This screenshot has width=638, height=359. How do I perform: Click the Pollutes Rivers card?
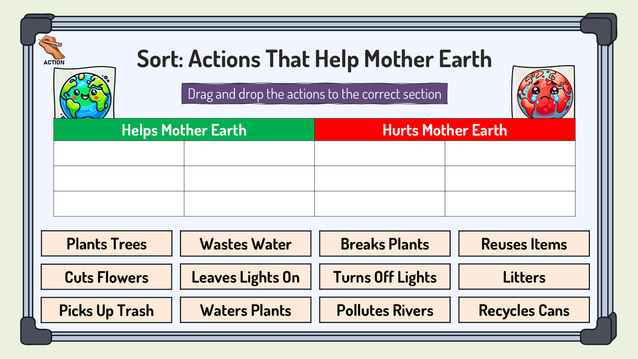pos(385,310)
